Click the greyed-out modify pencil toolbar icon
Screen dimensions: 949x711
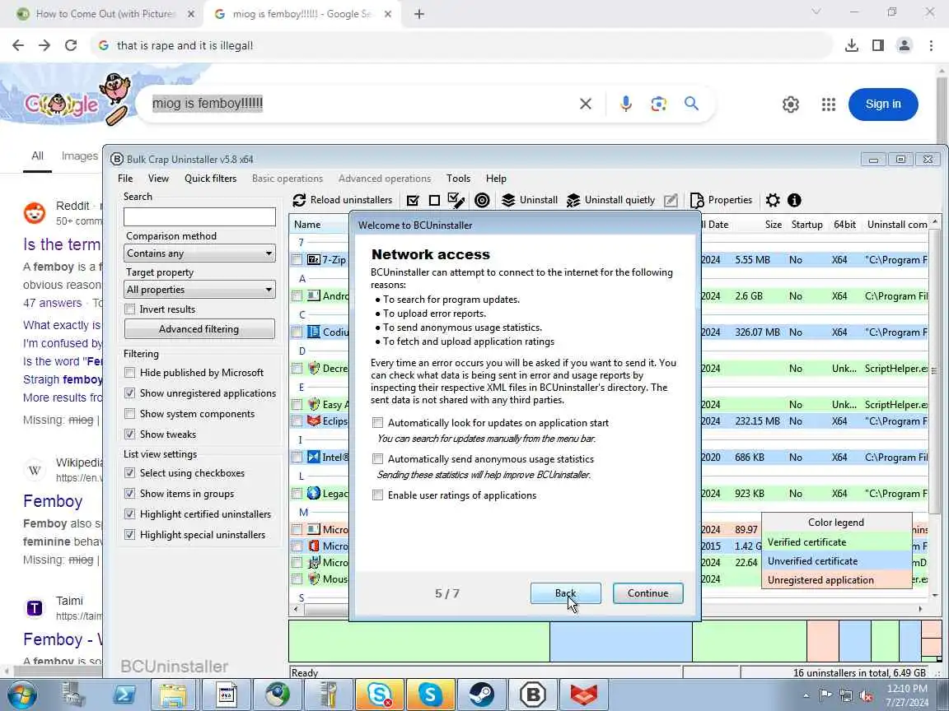[x=671, y=200]
